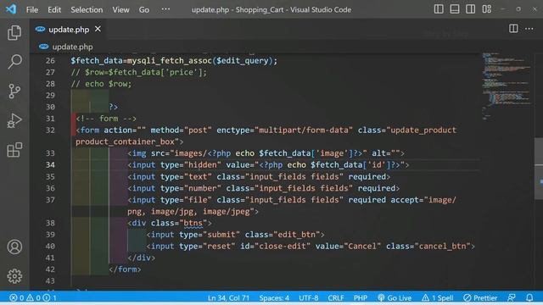The image size is (543, 305).
Task: Change line endings via CRLF
Action: (x=336, y=297)
